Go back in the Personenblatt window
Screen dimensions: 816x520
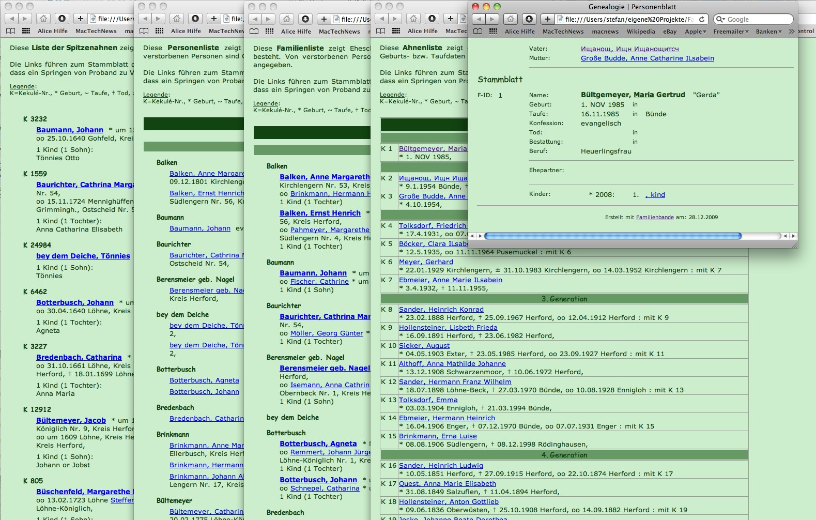(479, 19)
